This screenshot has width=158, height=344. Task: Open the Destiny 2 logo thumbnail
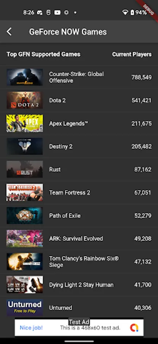[25, 146]
